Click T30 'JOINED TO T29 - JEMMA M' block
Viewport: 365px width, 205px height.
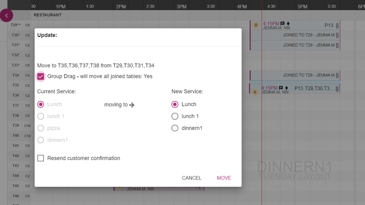click(x=295, y=35)
